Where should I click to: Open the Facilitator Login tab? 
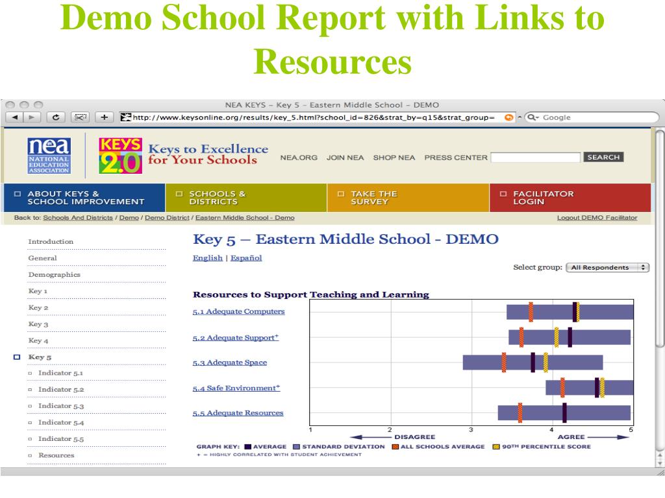coord(570,198)
